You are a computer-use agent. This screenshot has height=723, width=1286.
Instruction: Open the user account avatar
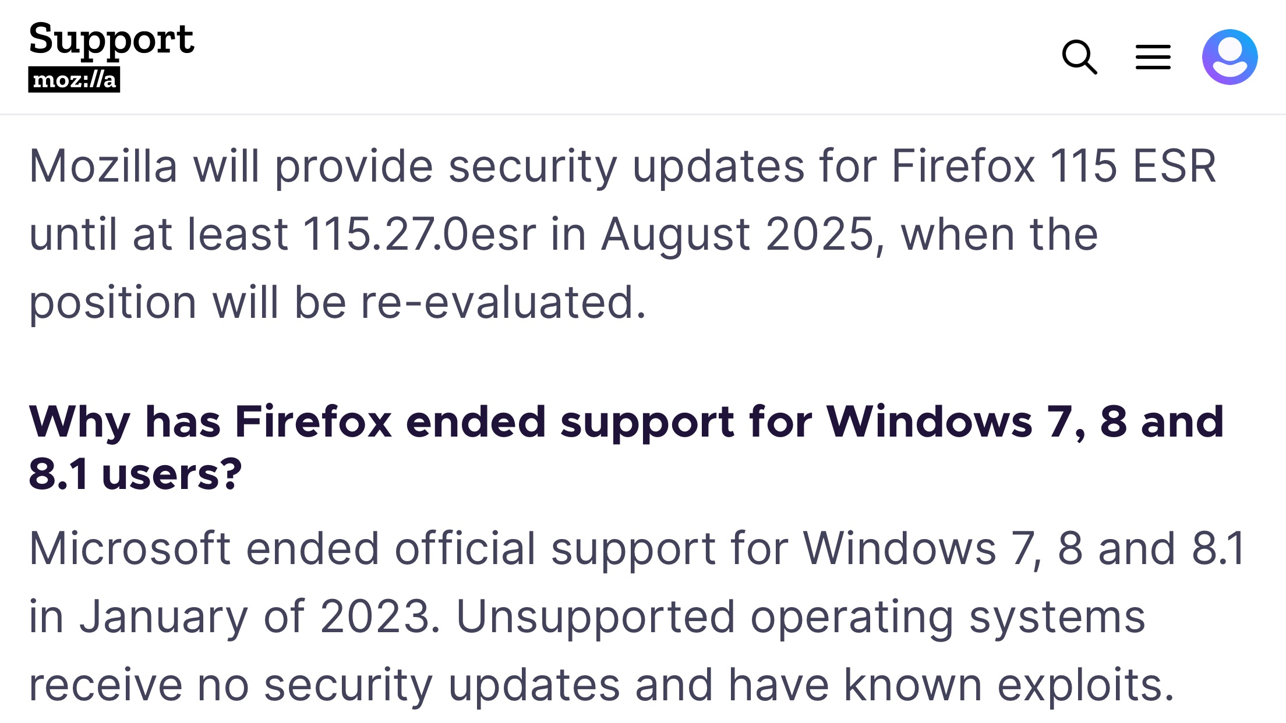[1230, 57]
